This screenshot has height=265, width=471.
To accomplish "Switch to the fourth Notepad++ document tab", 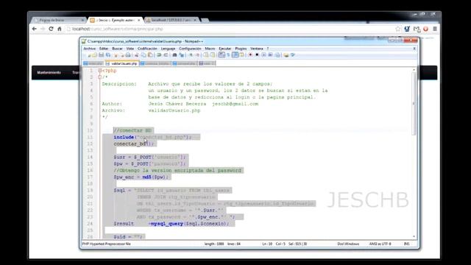I will [185, 63].
